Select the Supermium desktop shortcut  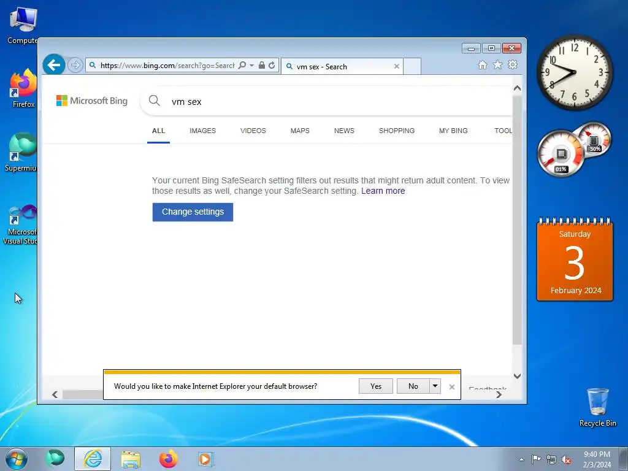[21, 152]
